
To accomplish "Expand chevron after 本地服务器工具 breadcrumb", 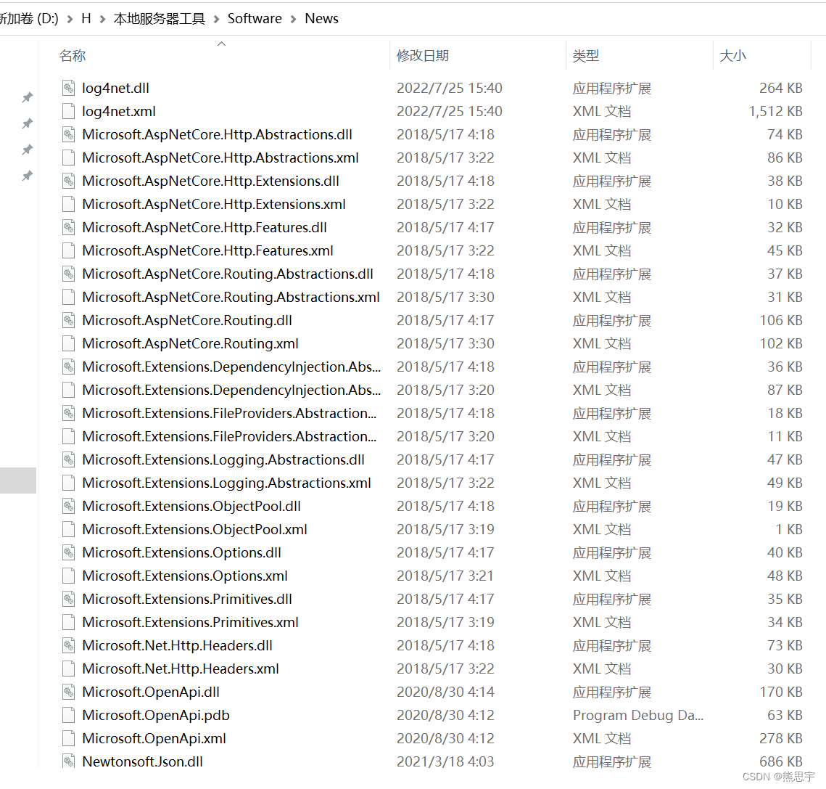I will pos(217,19).
